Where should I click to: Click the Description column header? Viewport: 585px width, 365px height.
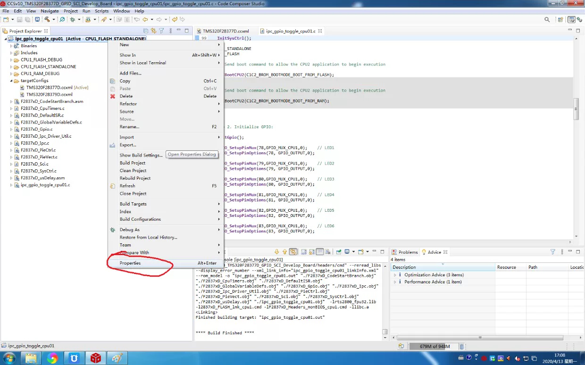tap(443, 267)
